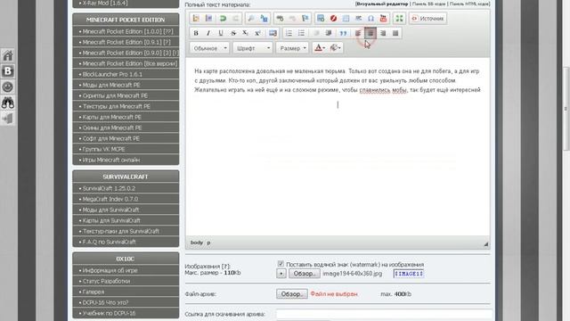This screenshot has height=321, width=570.
Task: Open the 'Обычное' format dropdown
Action: click(x=209, y=48)
